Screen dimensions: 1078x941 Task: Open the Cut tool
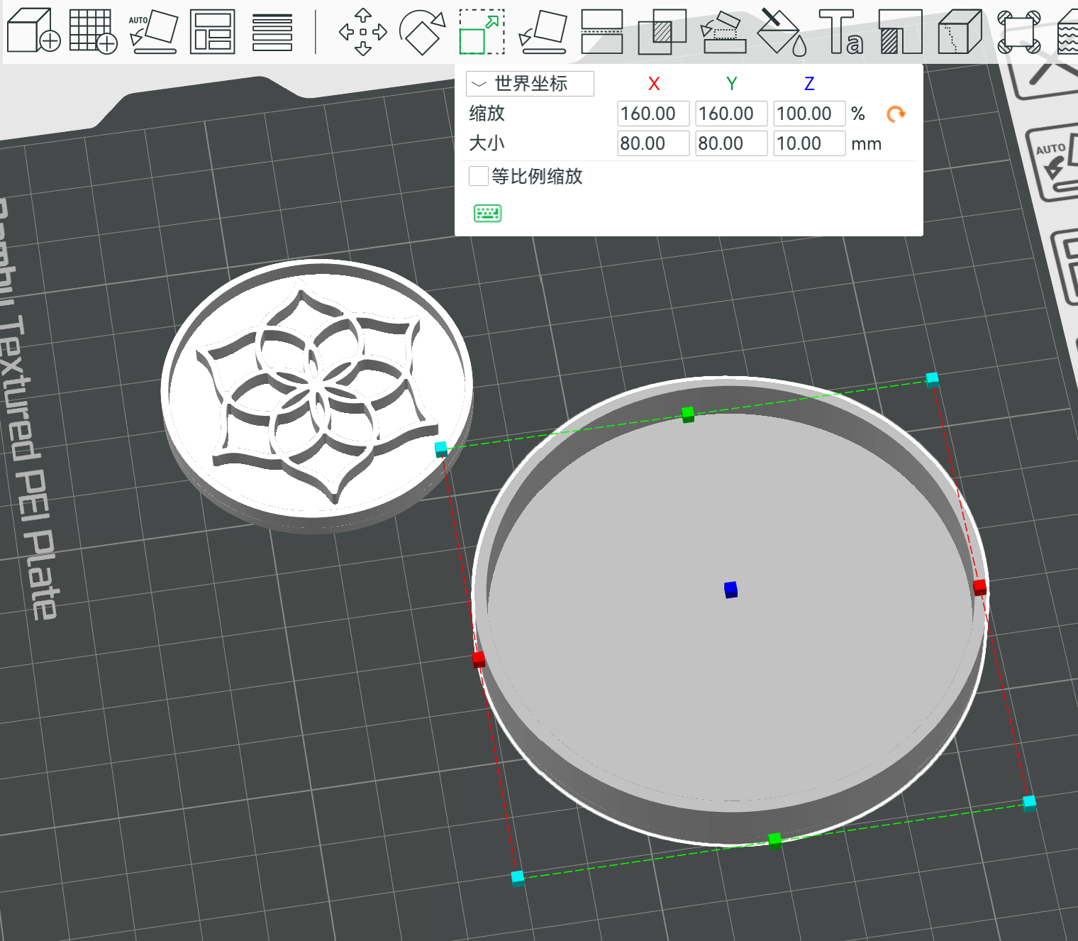point(602,31)
